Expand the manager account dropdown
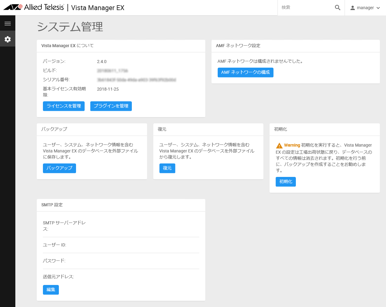 [x=378, y=8]
